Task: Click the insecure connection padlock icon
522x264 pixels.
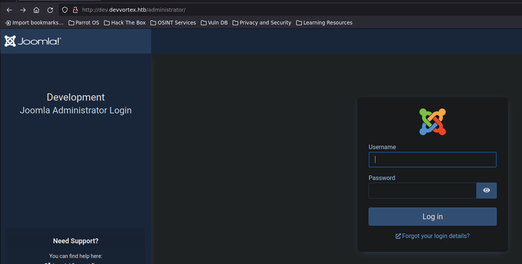Action: click(75, 10)
